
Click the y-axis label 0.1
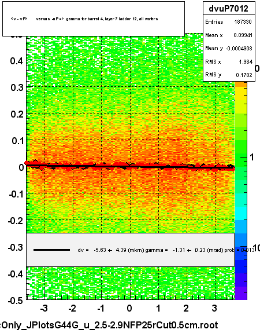[x=17, y=141]
